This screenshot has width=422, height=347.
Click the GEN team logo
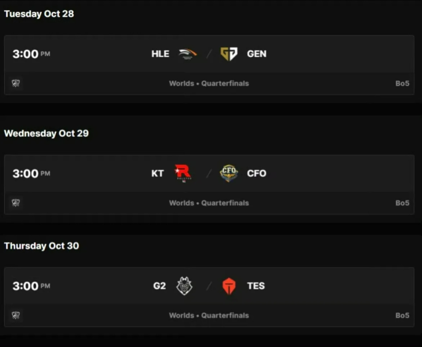pos(229,54)
